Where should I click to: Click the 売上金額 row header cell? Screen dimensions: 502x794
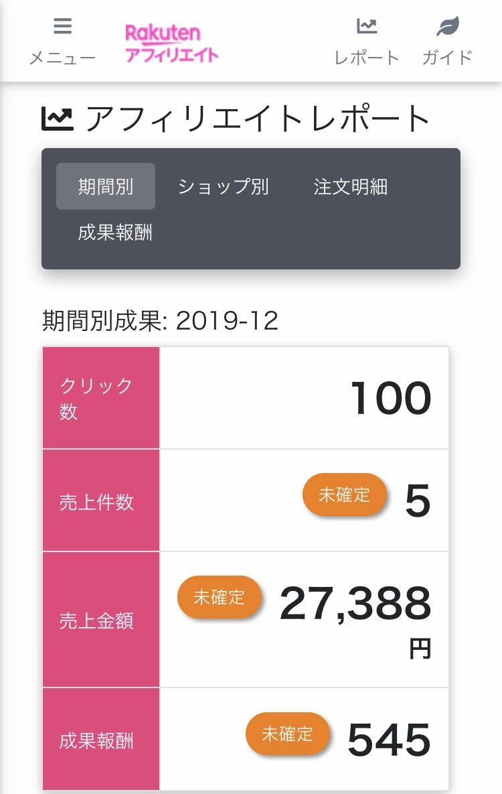(x=101, y=620)
